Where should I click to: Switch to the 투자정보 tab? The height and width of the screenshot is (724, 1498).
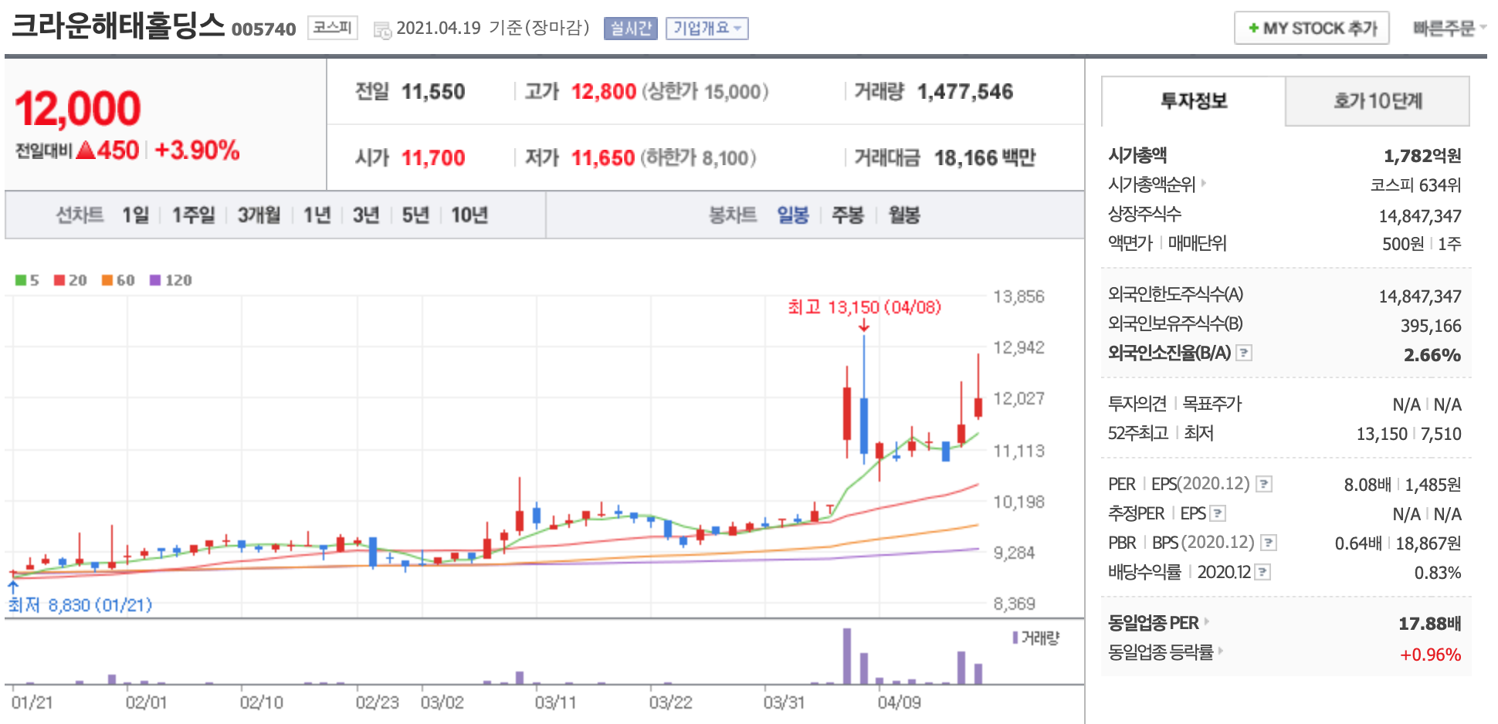pyautogui.click(x=1194, y=101)
